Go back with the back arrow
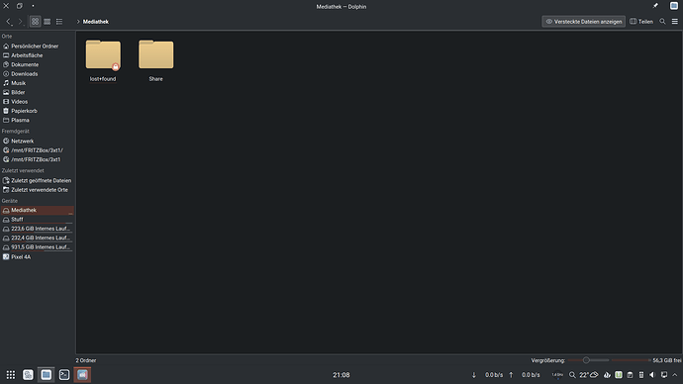 [x=8, y=22]
